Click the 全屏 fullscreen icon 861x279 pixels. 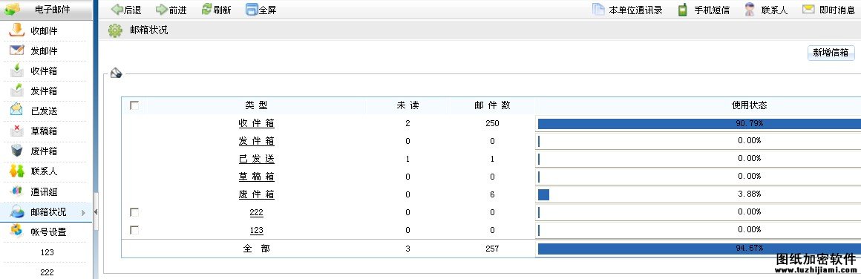tap(252, 10)
